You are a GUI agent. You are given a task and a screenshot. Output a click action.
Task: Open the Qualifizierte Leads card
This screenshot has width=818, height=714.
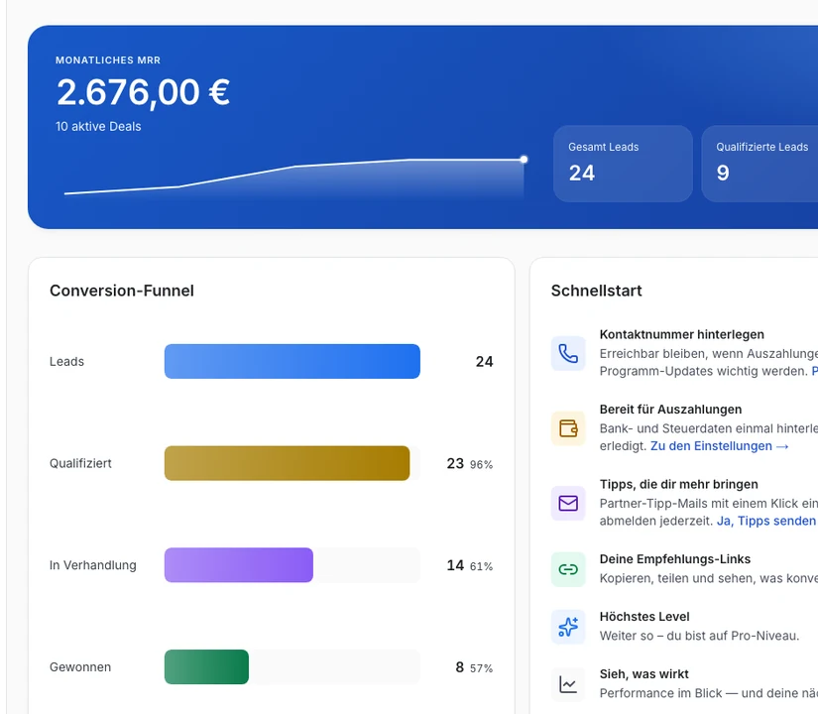pyautogui.click(x=760, y=164)
